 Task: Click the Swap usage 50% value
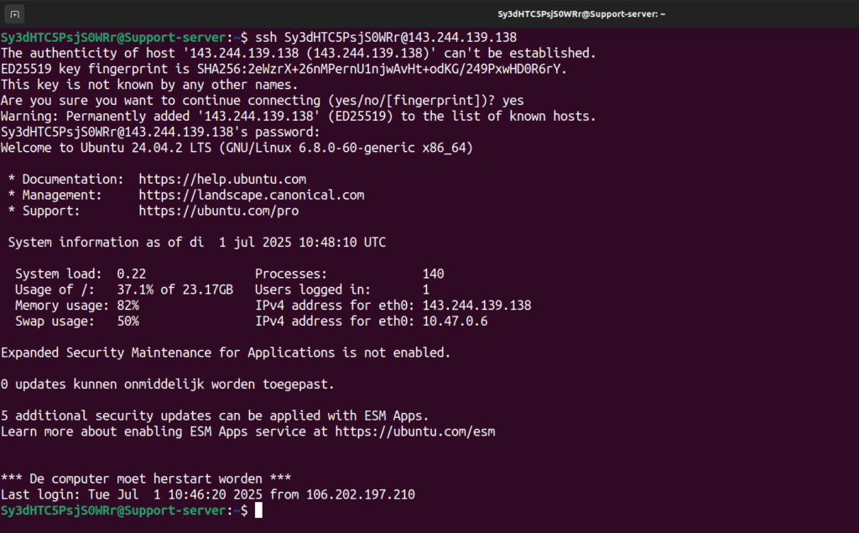[x=128, y=321]
